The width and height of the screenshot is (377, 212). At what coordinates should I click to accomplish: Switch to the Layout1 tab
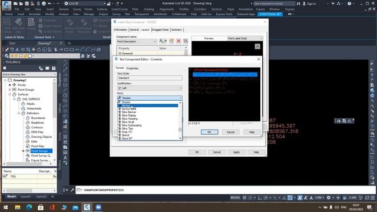[26, 196]
